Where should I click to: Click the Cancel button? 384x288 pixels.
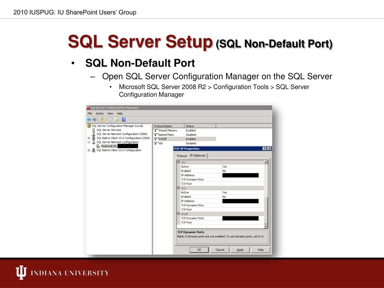(220, 250)
